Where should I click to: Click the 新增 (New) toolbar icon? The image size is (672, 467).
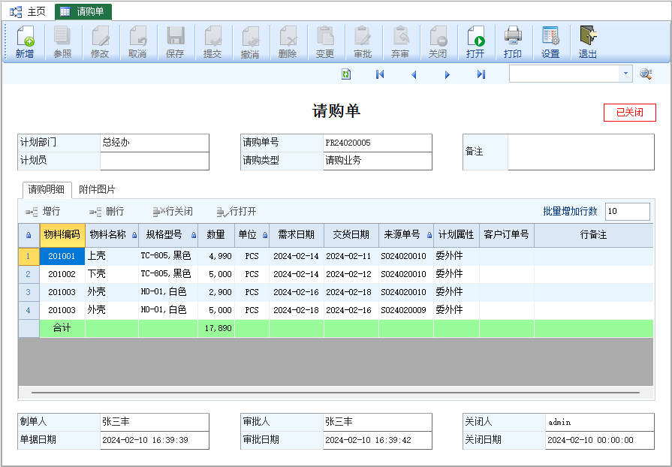(x=25, y=41)
